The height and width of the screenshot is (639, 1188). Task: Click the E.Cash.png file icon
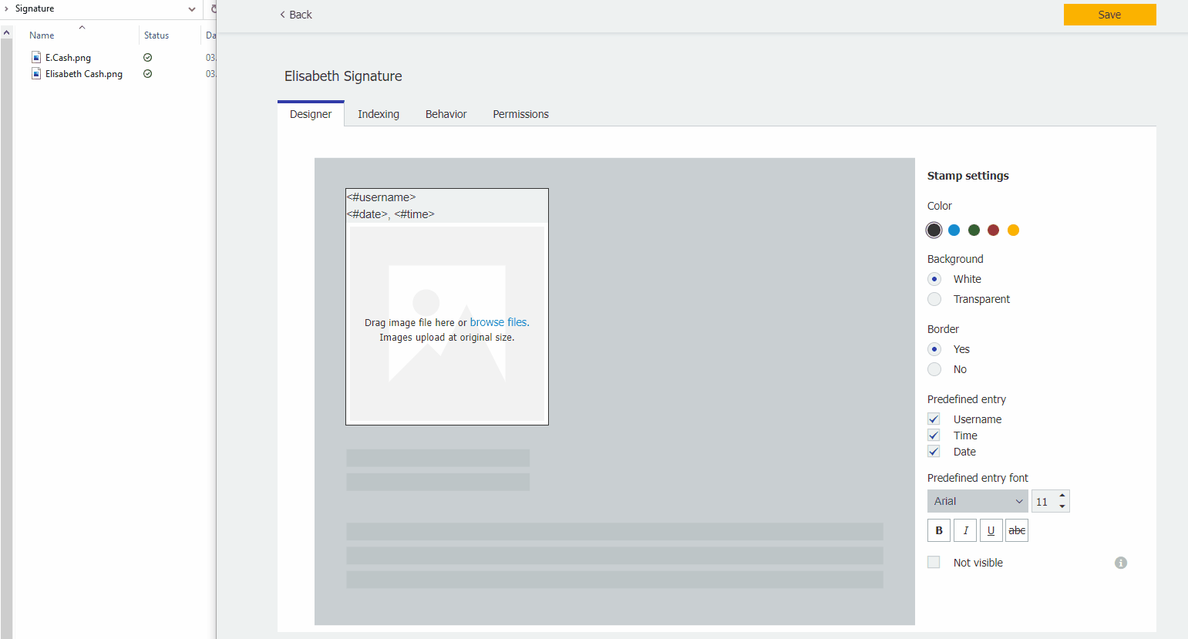click(35, 57)
